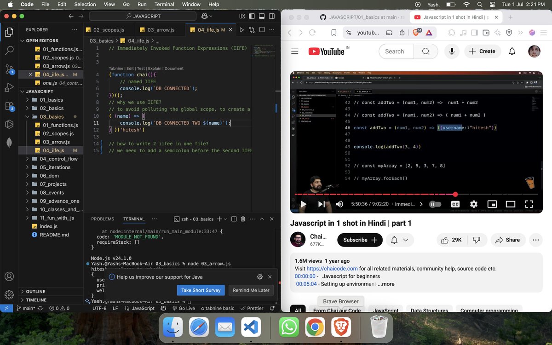Dismiss the Java support notification

pyautogui.click(x=270, y=277)
